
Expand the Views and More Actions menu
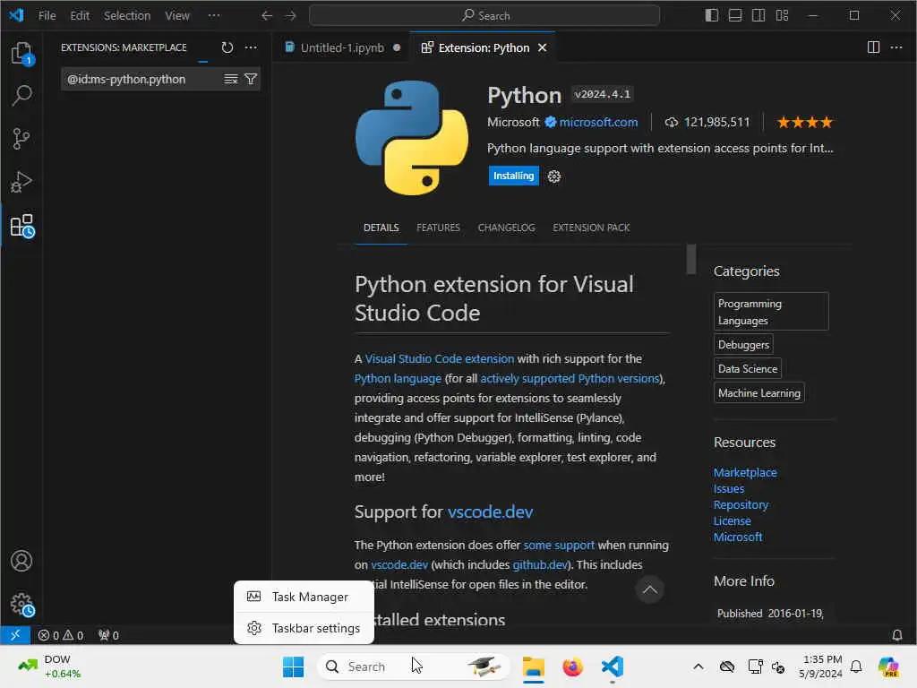click(x=251, y=47)
